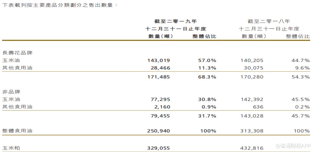Click the 171,485 brand subtotal
Viewport: 314px width, 152px height.
pos(158,76)
